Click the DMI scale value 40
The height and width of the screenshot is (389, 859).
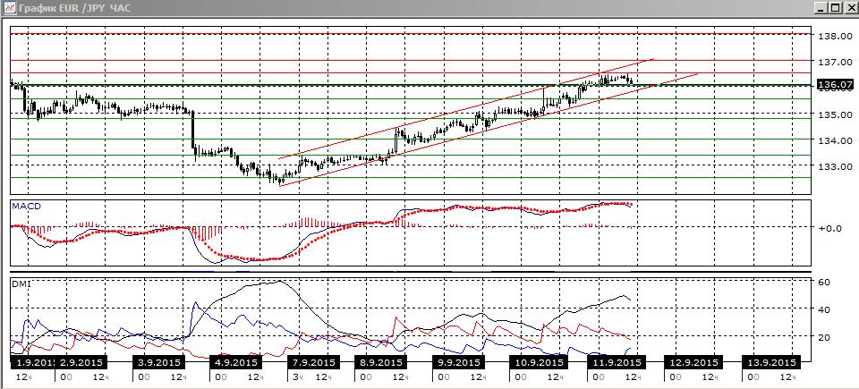click(x=824, y=309)
